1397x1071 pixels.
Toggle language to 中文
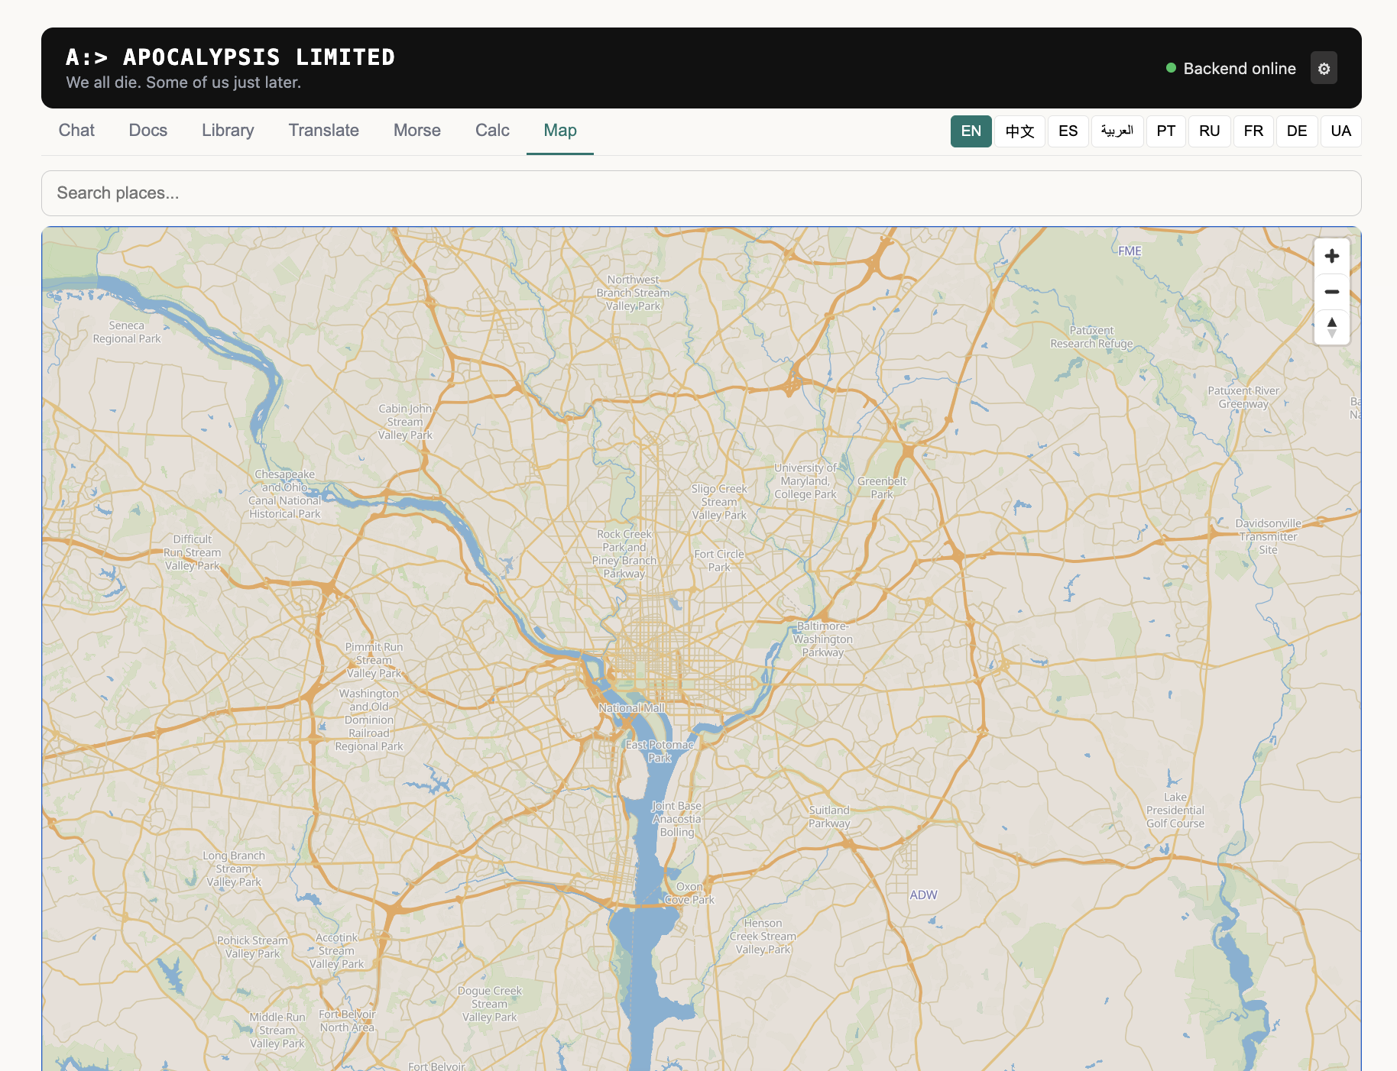1019,131
